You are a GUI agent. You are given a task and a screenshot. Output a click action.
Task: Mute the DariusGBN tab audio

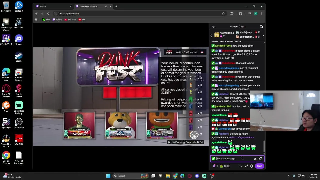pos(106,6)
